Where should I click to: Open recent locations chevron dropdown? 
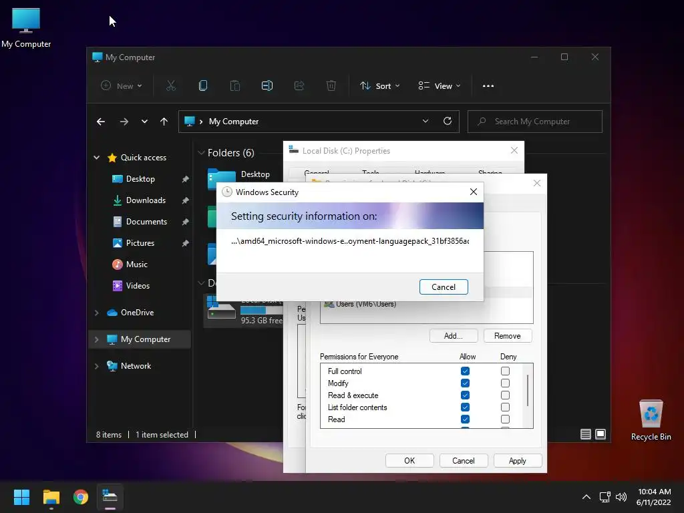[144, 122]
